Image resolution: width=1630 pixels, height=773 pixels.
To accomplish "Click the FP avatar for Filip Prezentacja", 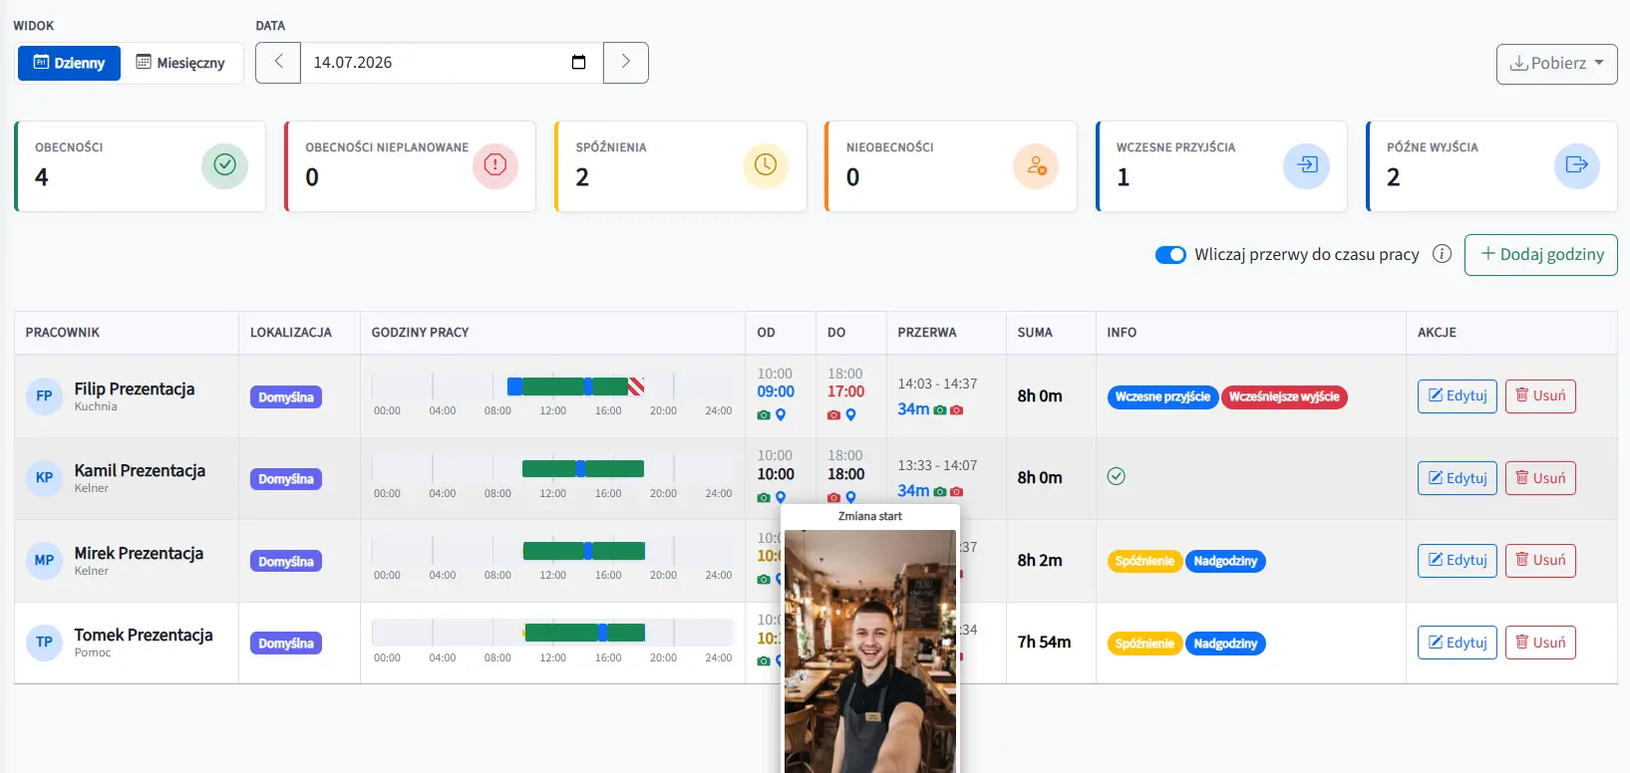I will (x=44, y=395).
